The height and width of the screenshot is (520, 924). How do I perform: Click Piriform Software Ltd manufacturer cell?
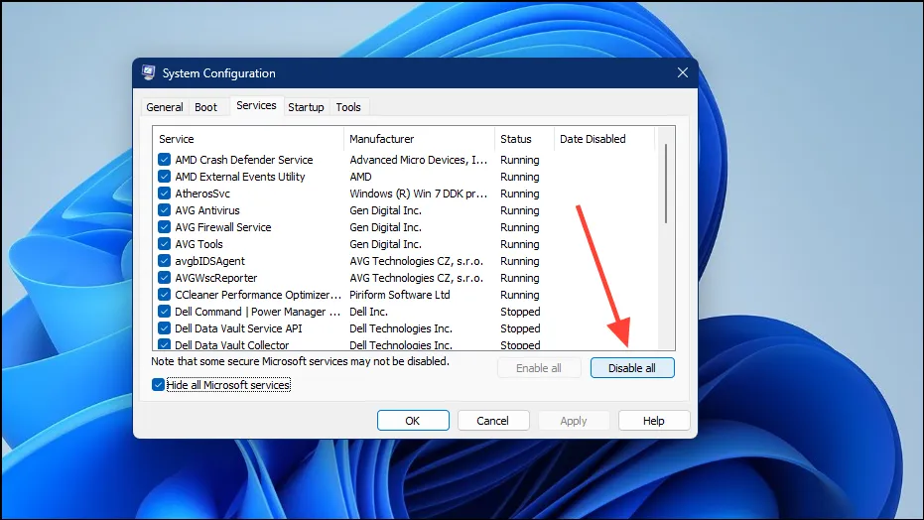click(400, 295)
